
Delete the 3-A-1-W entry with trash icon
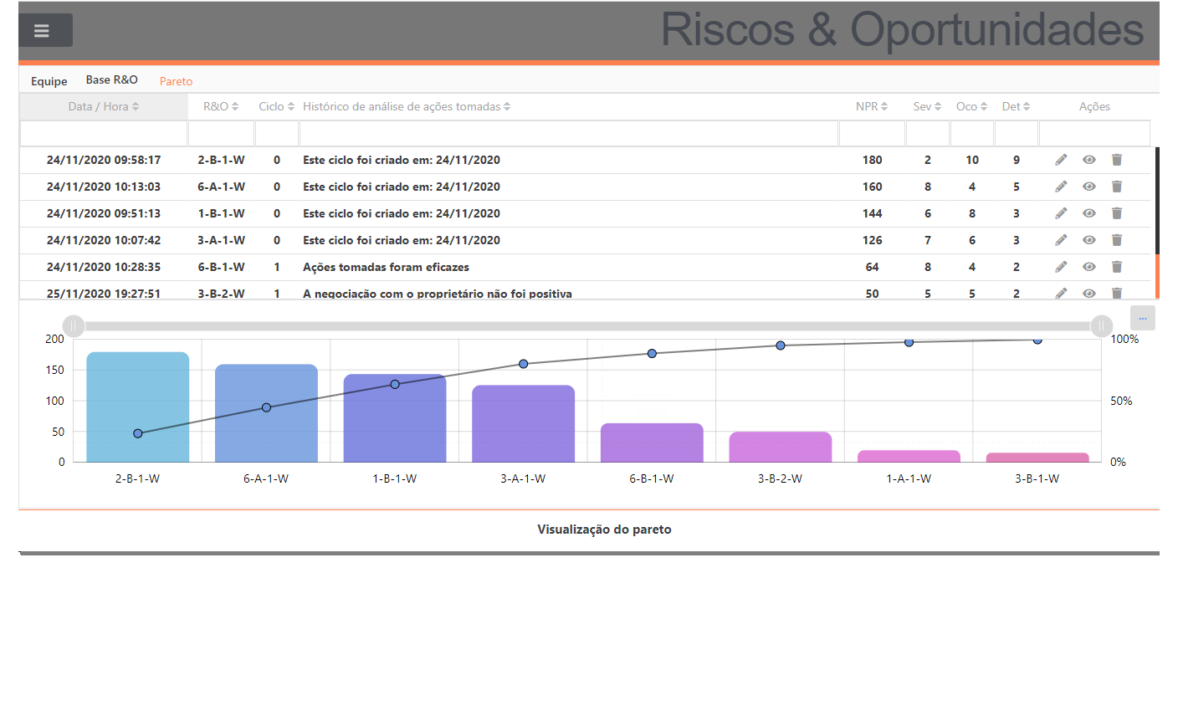click(x=1116, y=240)
